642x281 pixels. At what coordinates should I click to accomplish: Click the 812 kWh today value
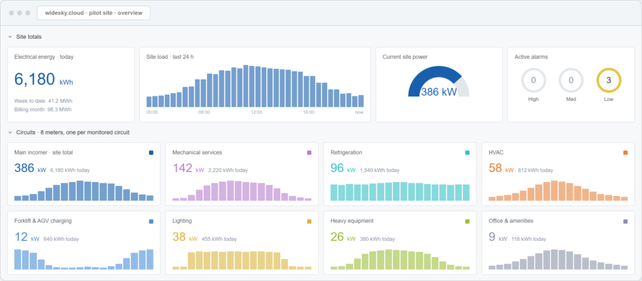pos(535,170)
